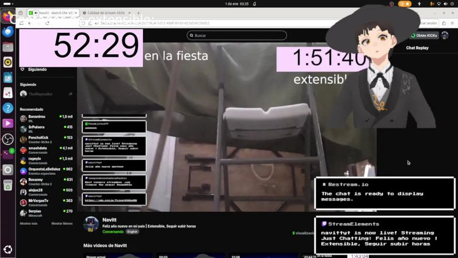Open System Settings gear in the dock
The height and width of the screenshot is (258, 458).
(x=8, y=170)
